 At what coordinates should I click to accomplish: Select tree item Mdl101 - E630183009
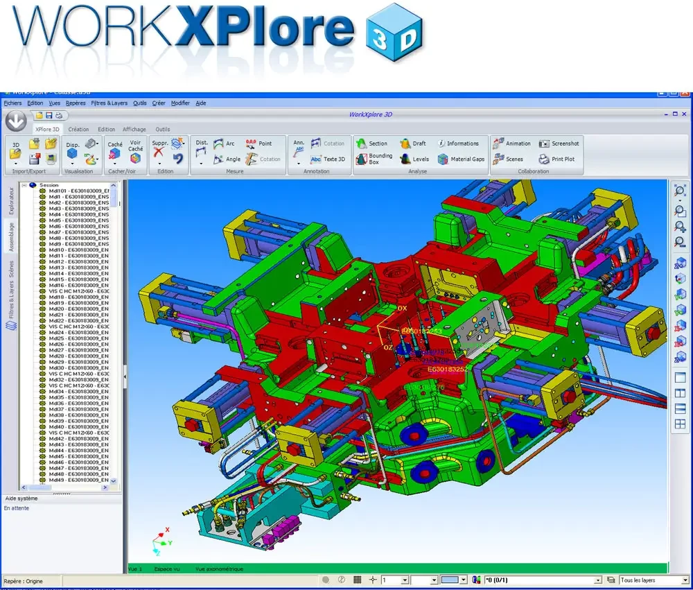pyautogui.click(x=78, y=191)
